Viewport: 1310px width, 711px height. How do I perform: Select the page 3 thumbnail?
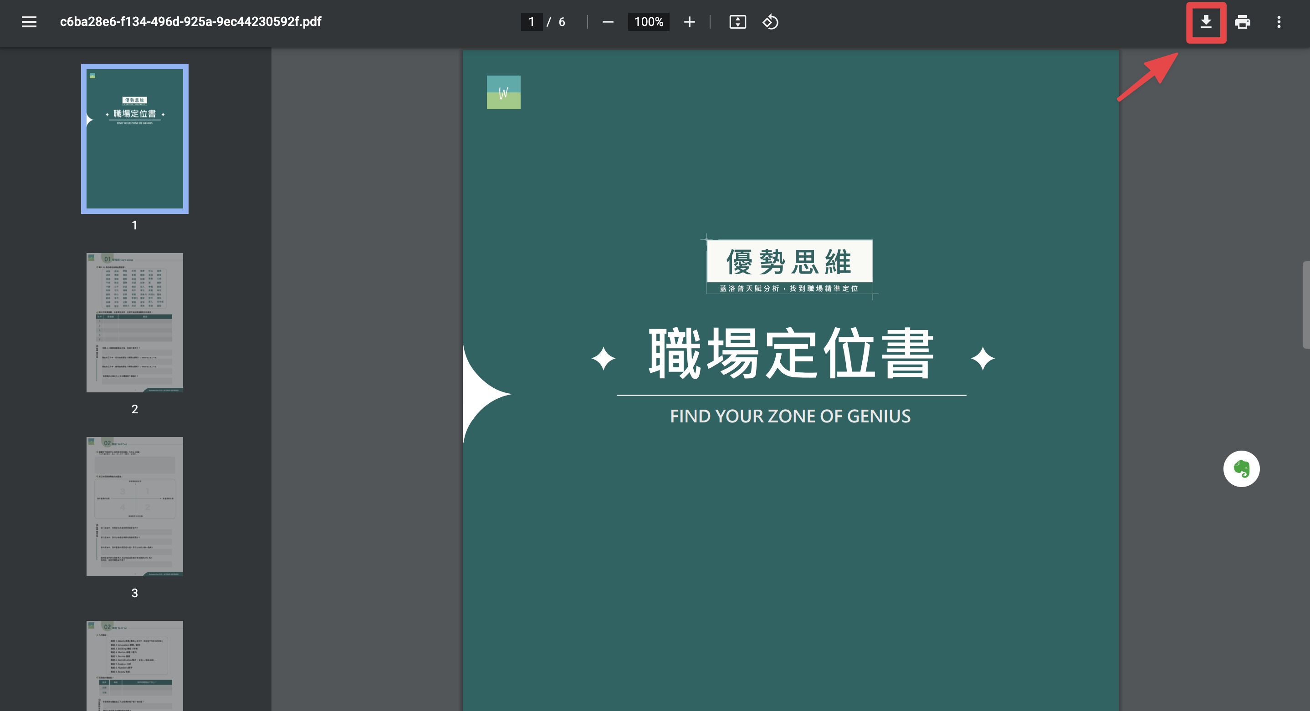click(x=135, y=506)
